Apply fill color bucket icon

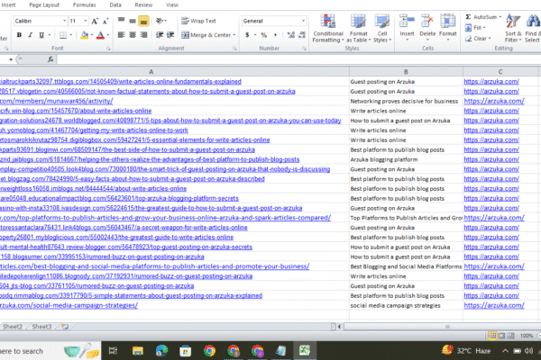84,35
